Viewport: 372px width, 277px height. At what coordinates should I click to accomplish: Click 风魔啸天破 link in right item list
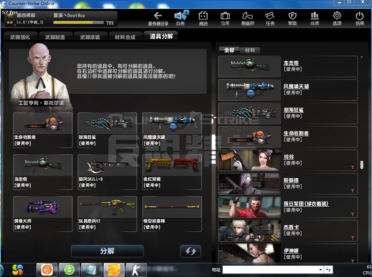coord(296,86)
